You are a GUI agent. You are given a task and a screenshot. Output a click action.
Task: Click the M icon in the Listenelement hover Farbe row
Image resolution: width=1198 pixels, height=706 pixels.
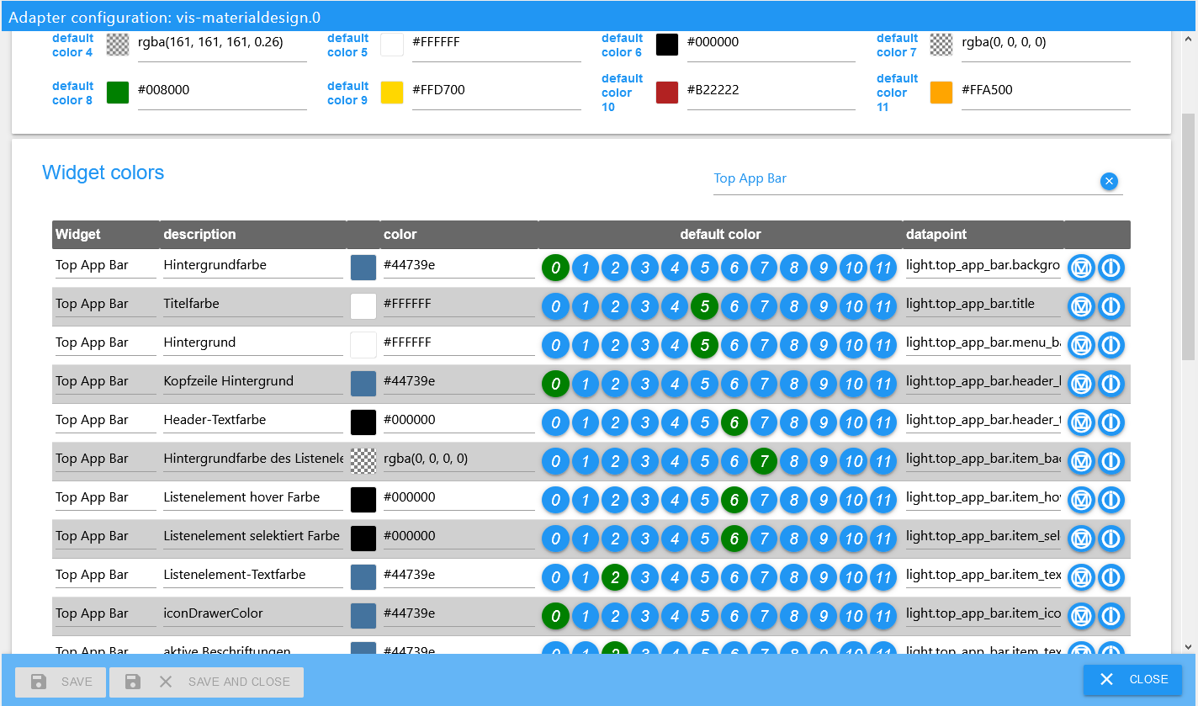[x=1081, y=500]
